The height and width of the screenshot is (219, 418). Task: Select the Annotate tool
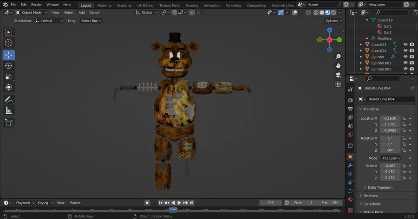click(x=8, y=100)
